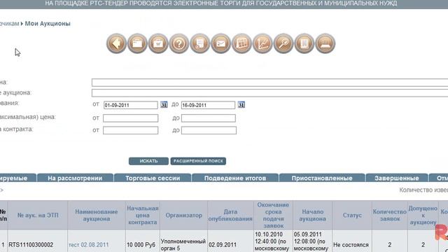This screenshot has height=252, width=448.
Task: Click the last round toolbar icon
Action: [x=325, y=43]
